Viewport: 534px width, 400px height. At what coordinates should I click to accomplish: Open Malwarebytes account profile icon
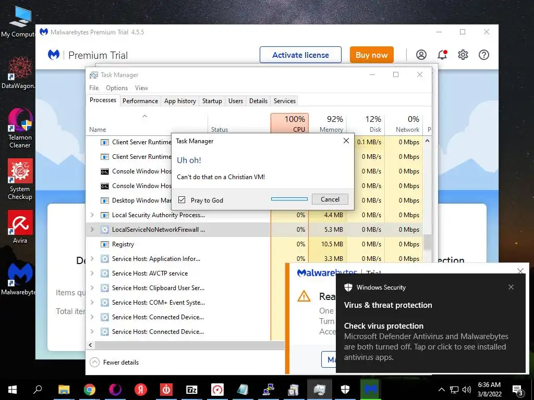[x=421, y=55]
